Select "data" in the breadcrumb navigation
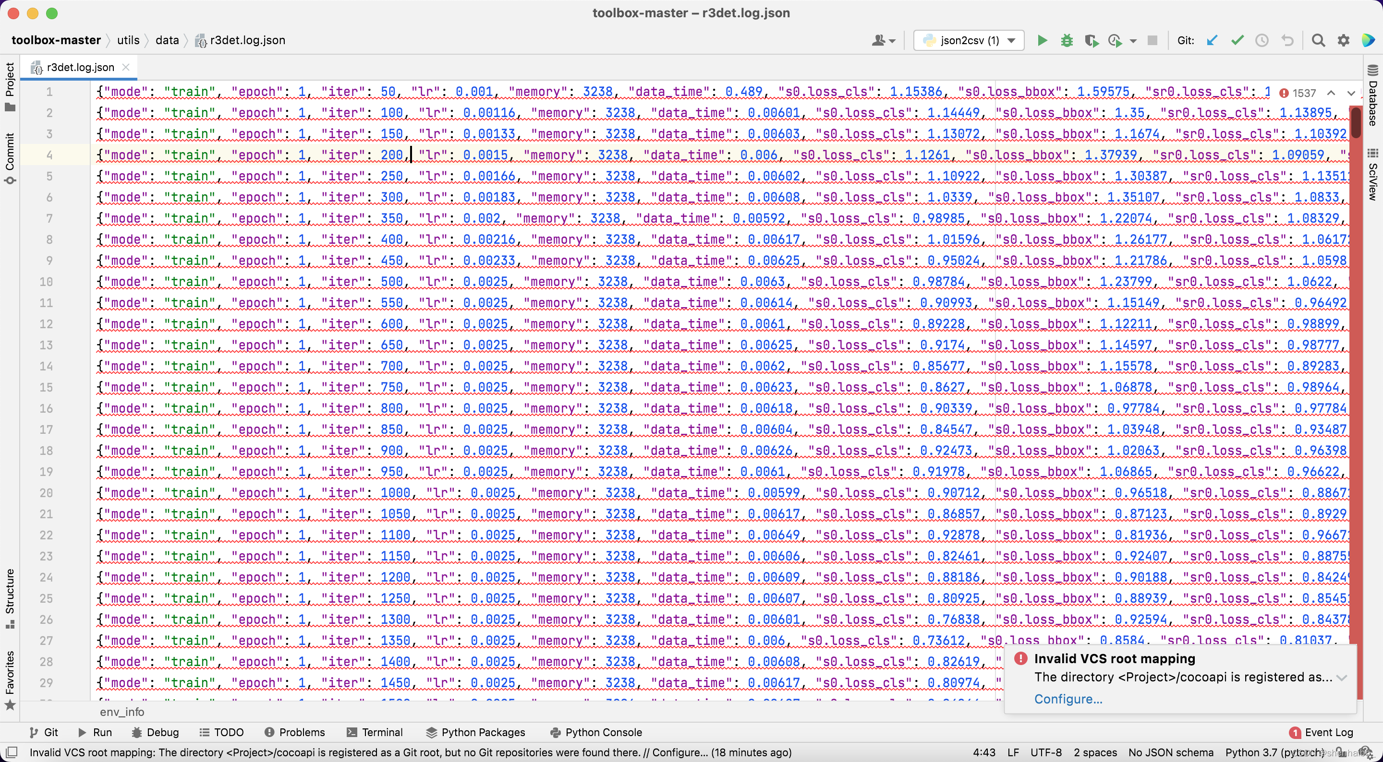This screenshot has width=1383, height=762. tap(167, 40)
